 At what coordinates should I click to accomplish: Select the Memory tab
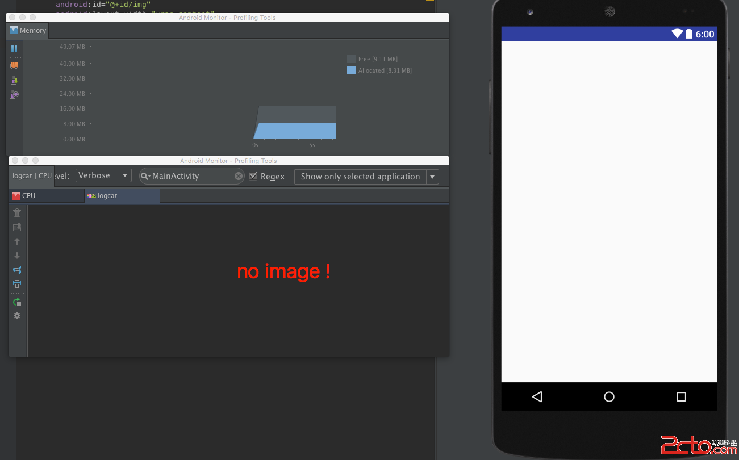pos(28,31)
